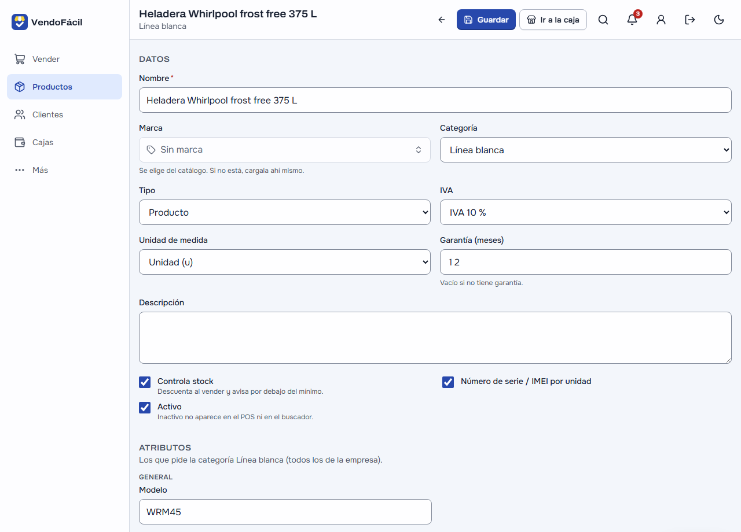The width and height of the screenshot is (741, 532).
Task: Open search with the magnifier icon
Action: pyautogui.click(x=603, y=20)
